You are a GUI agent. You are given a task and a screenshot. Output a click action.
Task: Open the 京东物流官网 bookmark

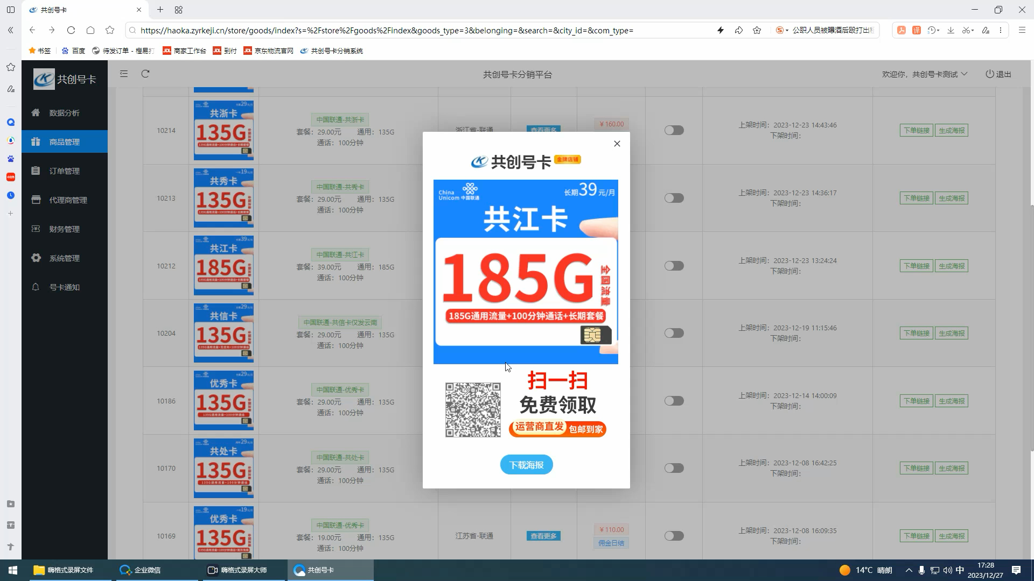click(268, 51)
